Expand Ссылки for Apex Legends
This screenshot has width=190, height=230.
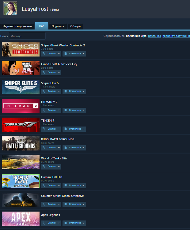pos(51,223)
